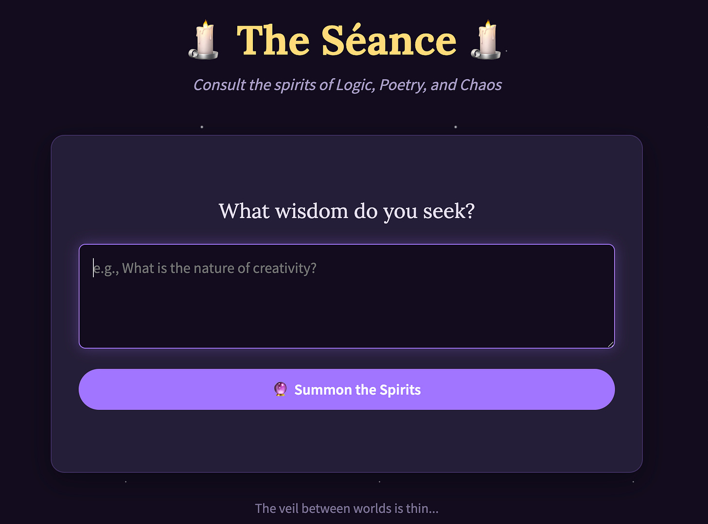Click the blinking text cursor in the textarea

[x=93, y=268]
